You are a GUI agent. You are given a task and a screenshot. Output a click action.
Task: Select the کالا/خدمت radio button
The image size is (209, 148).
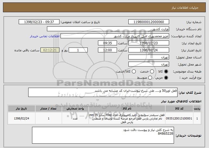[x=134, y=72]
